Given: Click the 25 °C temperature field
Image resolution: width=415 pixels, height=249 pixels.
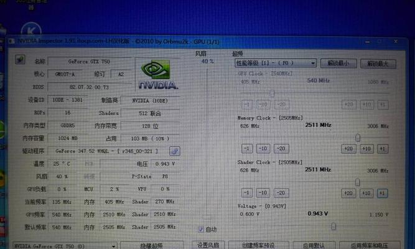Looking at the screenshot, I should click(x=62, y=164).
